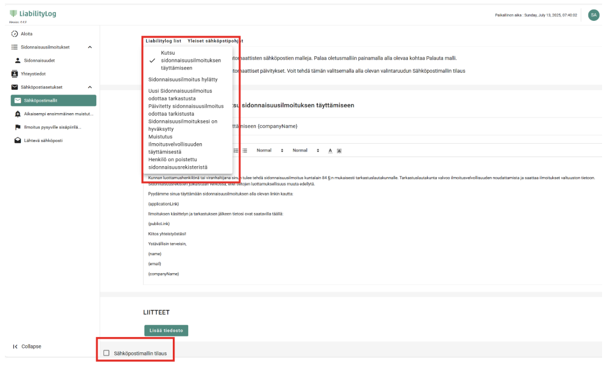
Task: Click the Sidonnaisuudet person icon
Action: pyautogui.click(x=17, y=61)
